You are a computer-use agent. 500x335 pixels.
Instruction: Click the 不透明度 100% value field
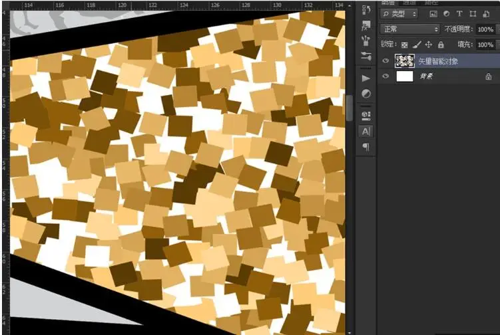click(x=486, y=29)
